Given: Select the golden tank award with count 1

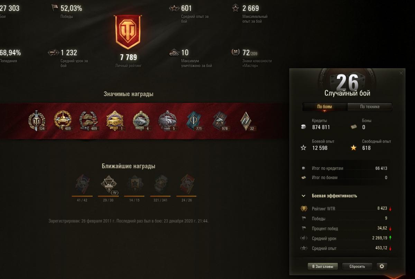Looking at the screenshot, I should click(x=115, y=121).
